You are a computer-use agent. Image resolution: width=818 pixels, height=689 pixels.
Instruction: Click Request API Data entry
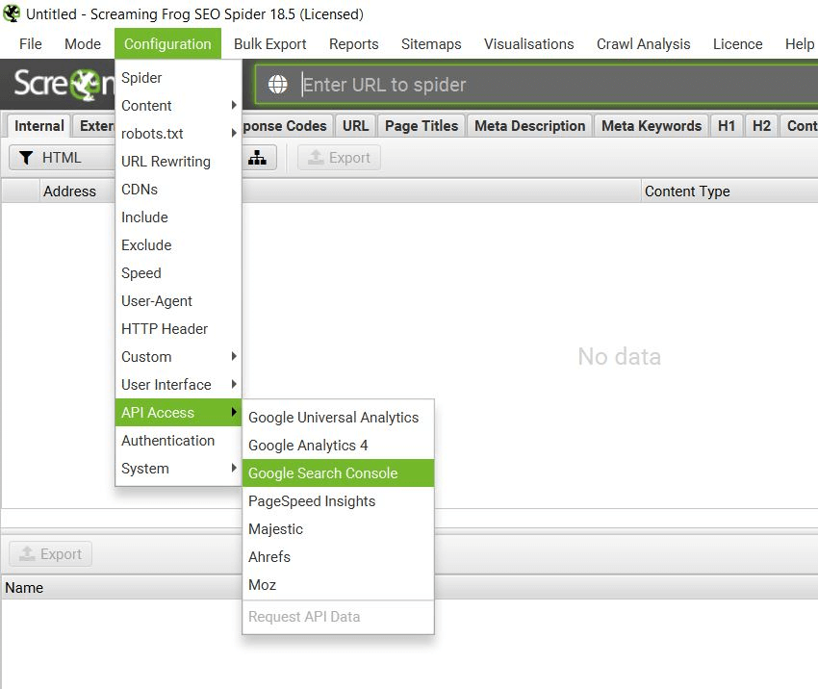point(338,617)
